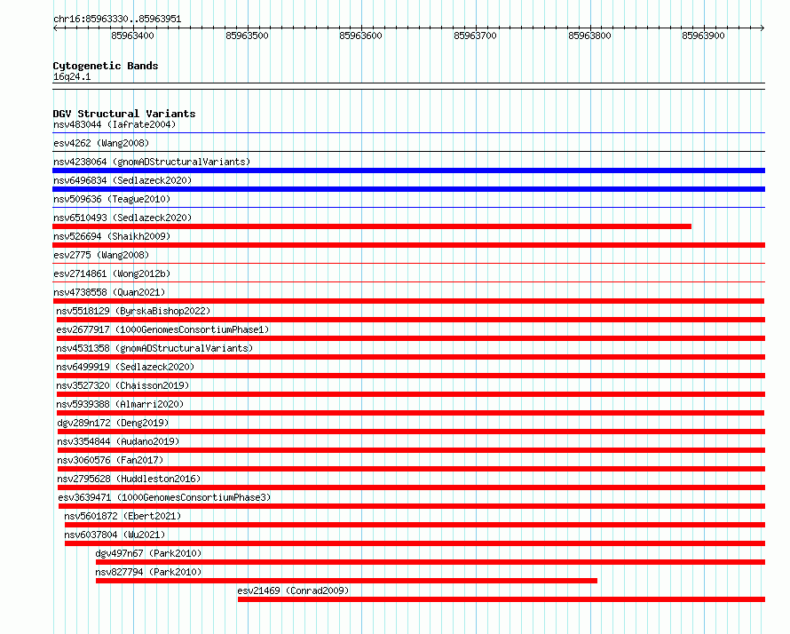The image size is (790, 634).
Task: Select the nsv2795628 (Huddleston2016) label
Action: (129, 479)
